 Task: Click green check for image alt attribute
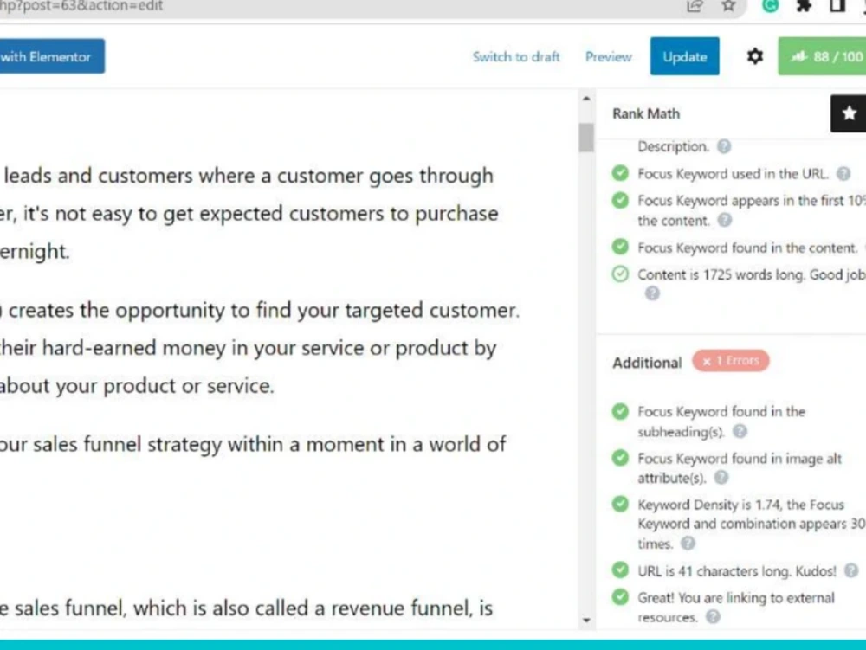coord(620,458)
